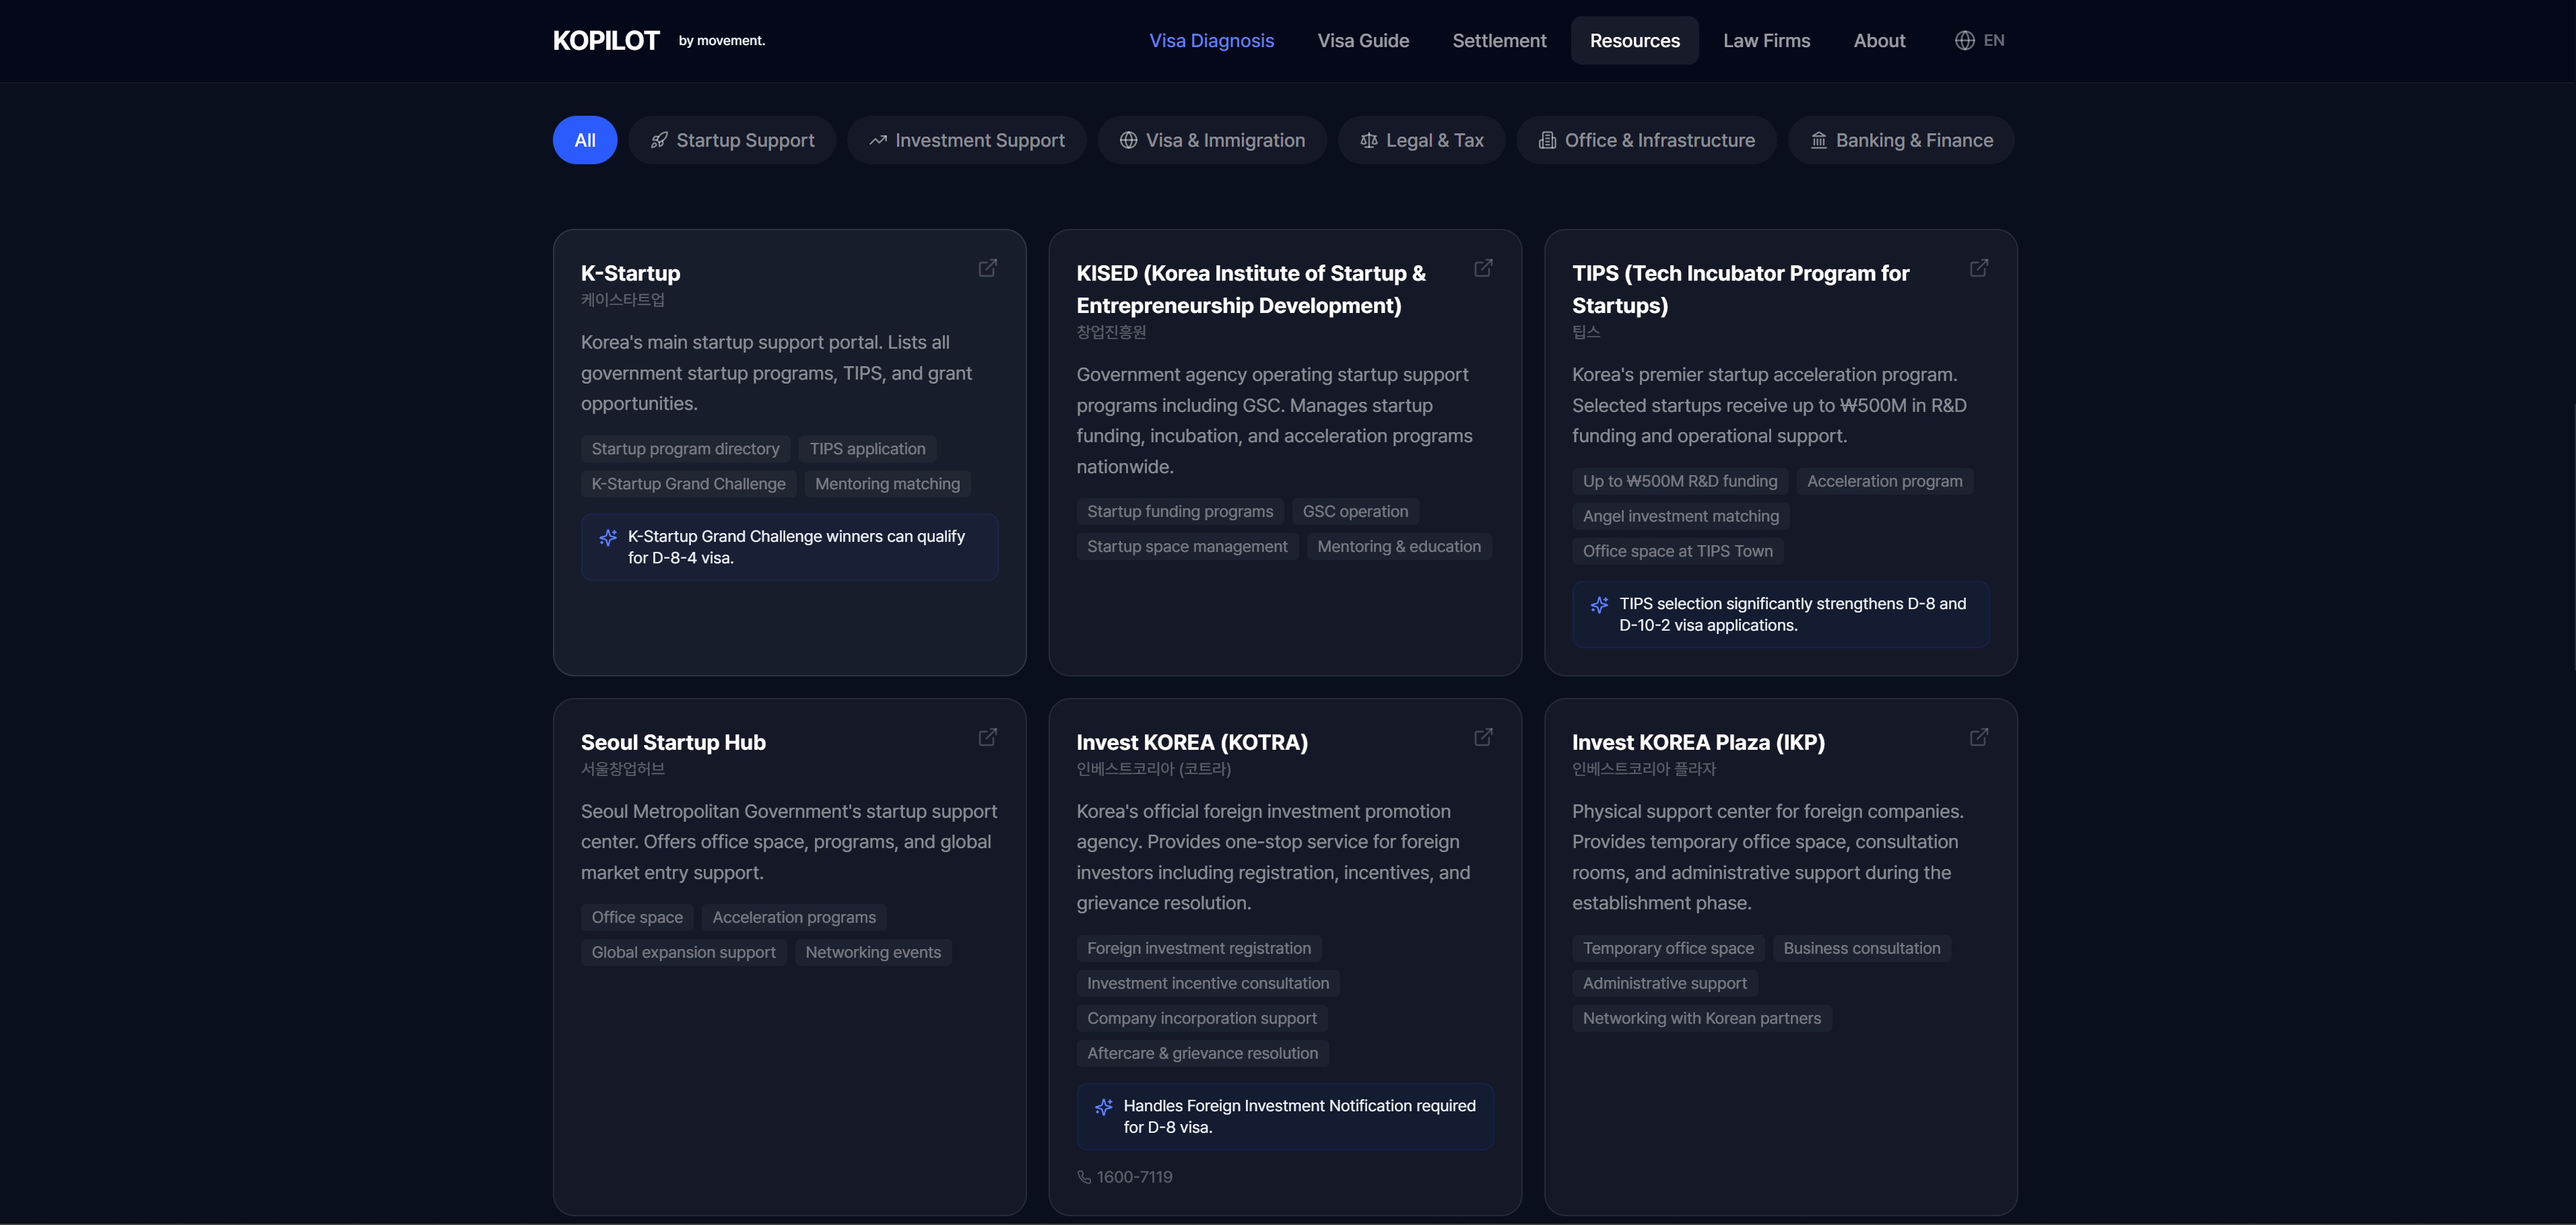This screenshot has width=2576, height=1225.
Task: Filter by Office & Infrastructure
Action: 1646,141
